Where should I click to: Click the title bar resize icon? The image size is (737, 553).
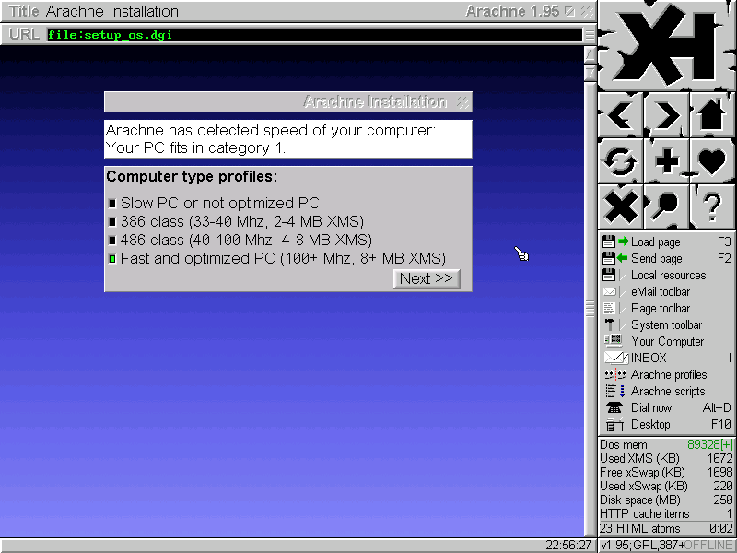tap(569, 11)
